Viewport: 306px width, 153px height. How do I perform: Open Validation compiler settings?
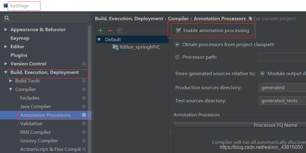pos(32,124)
